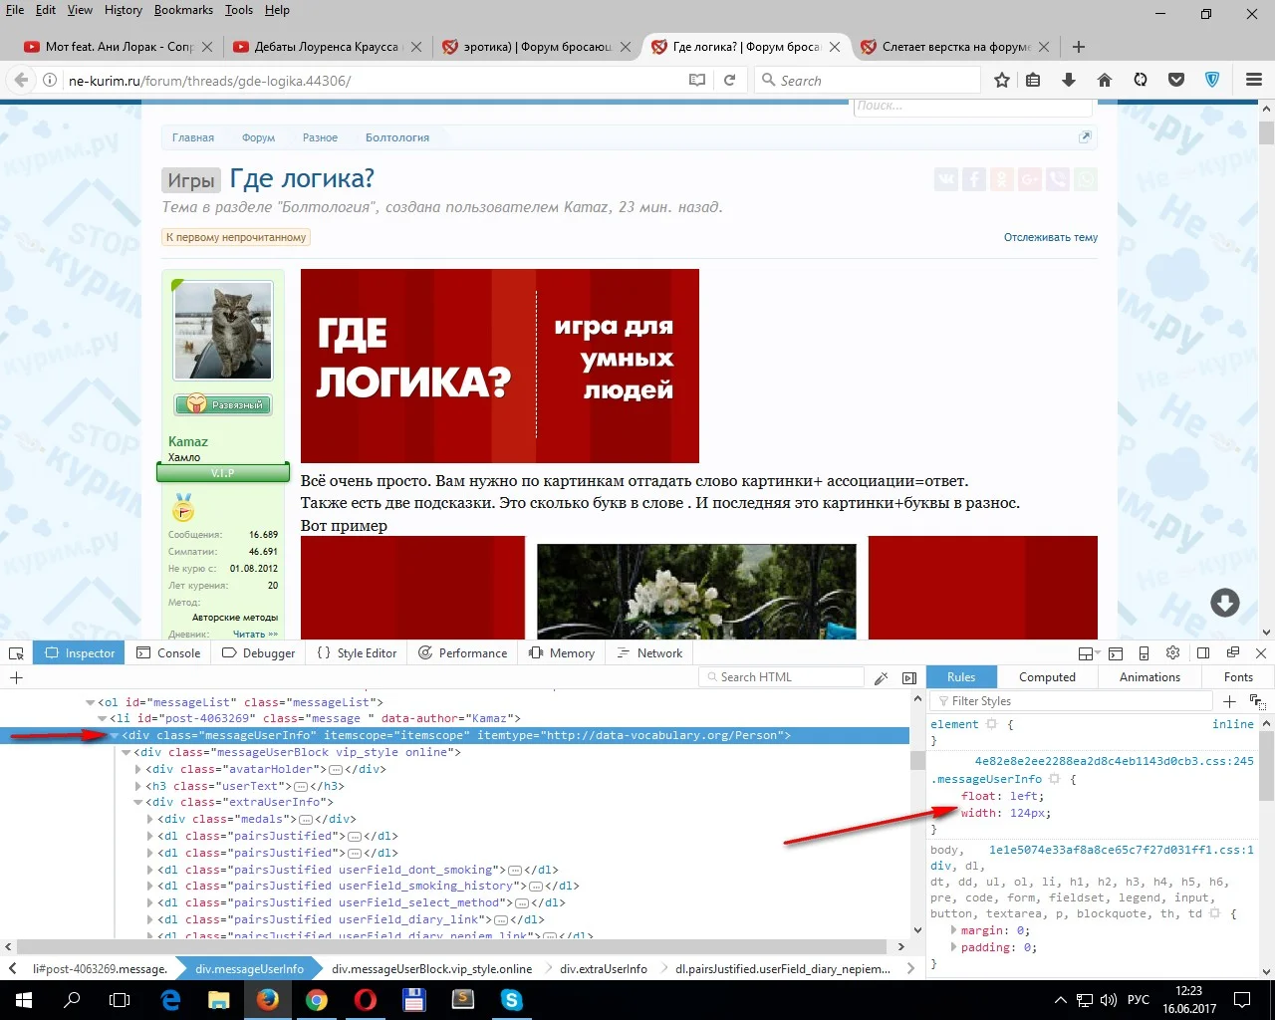
Task: Grab a color with the eyedropper
Action: click(882, 677)
